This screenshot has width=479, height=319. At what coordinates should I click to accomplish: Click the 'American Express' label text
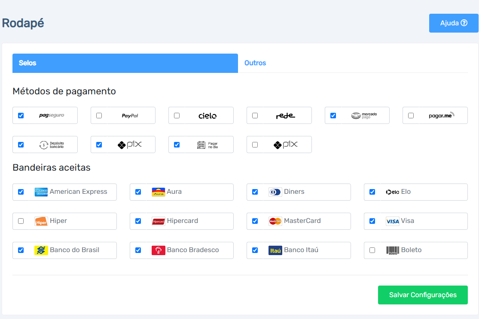pos(79,192)
